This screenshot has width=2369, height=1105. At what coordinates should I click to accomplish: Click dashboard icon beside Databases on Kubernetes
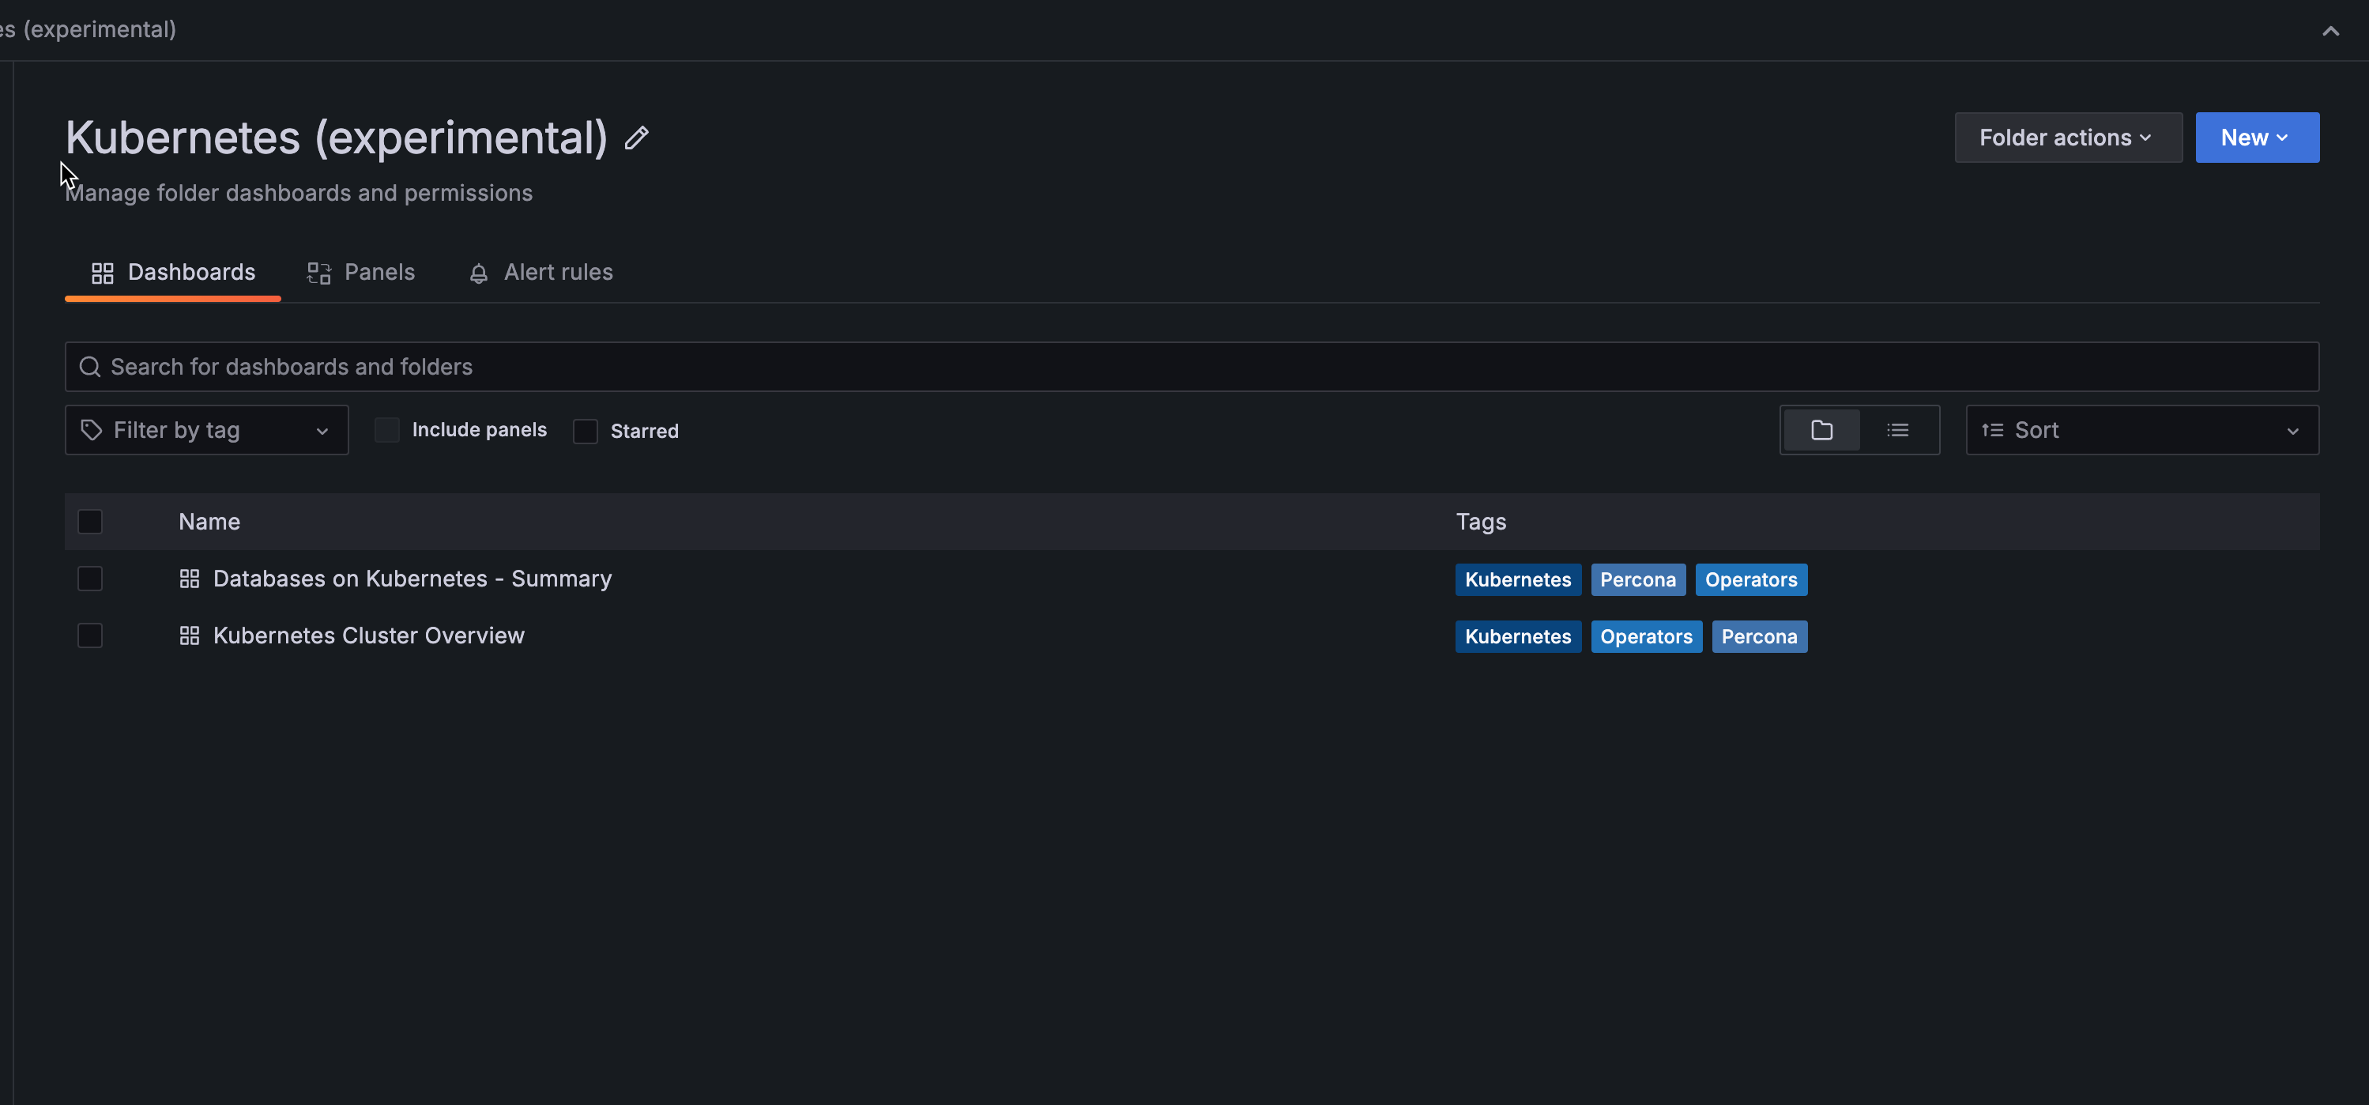click(x=190, y=579)
